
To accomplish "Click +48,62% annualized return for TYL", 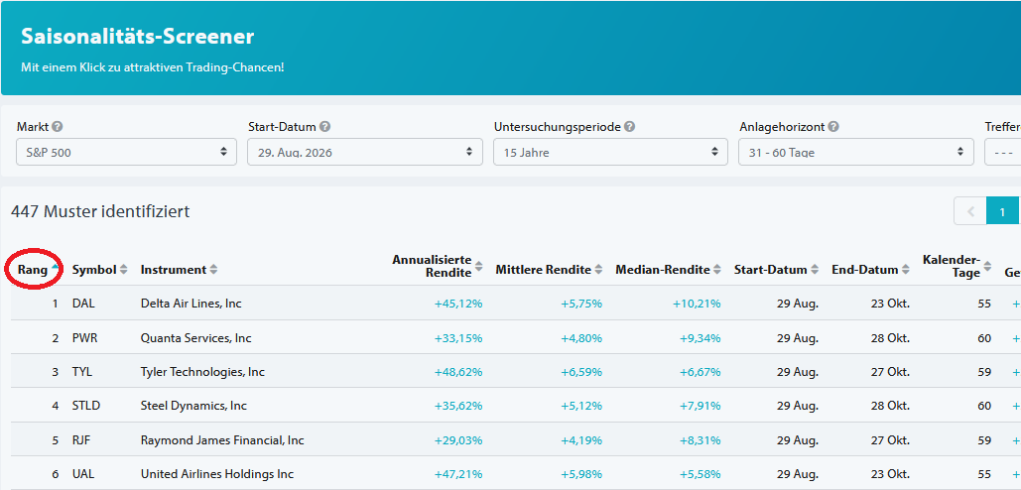I will (x=458, y=372).
